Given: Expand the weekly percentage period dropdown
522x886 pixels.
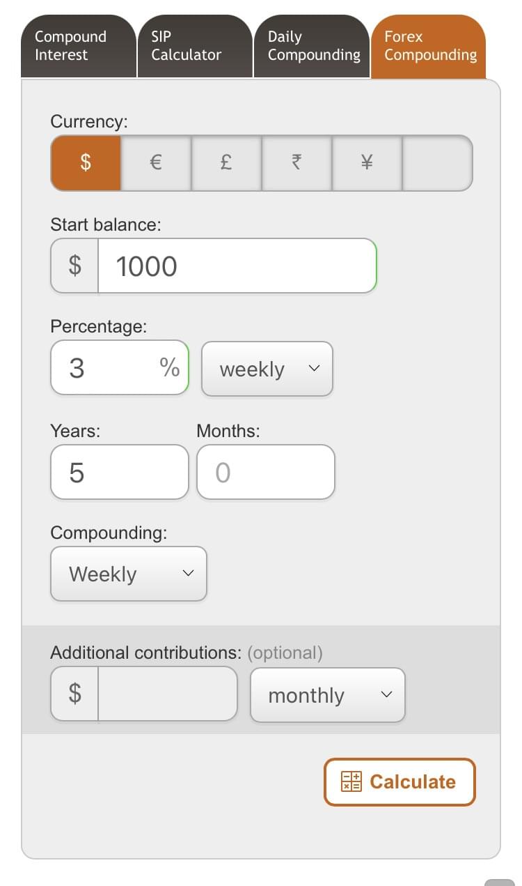Looking at the screenshot, I should point(267,369).
